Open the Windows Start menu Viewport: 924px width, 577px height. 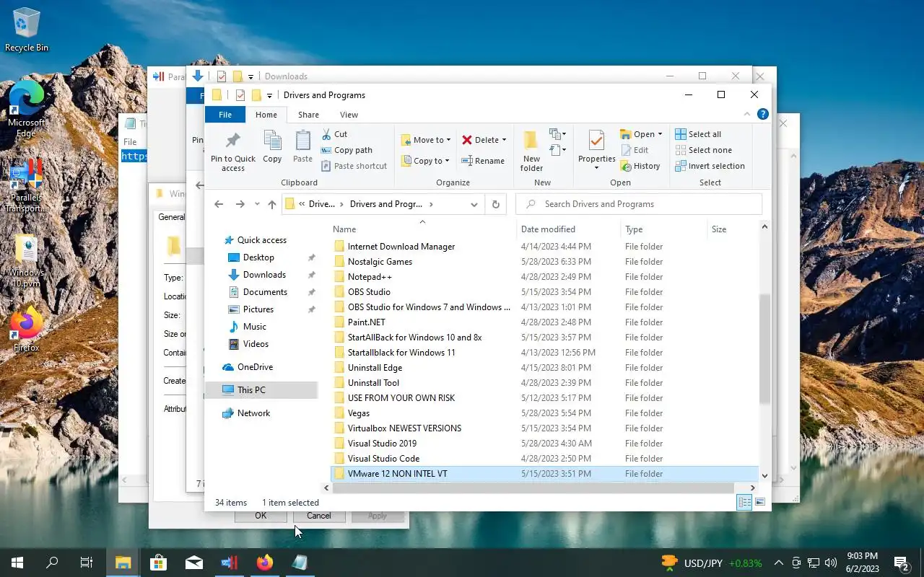coord(17,563)
